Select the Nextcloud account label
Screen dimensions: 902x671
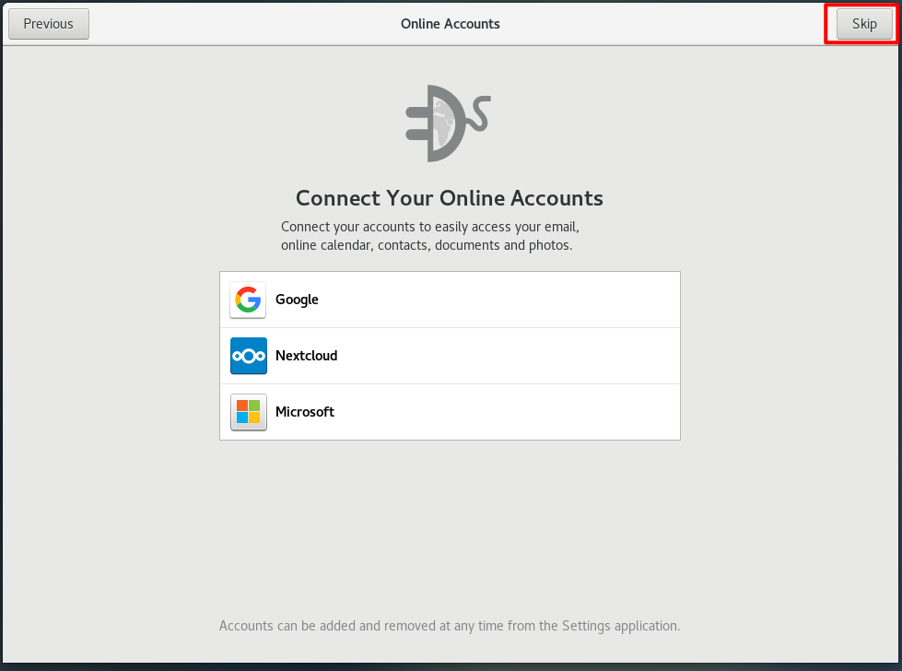point(307,356)
